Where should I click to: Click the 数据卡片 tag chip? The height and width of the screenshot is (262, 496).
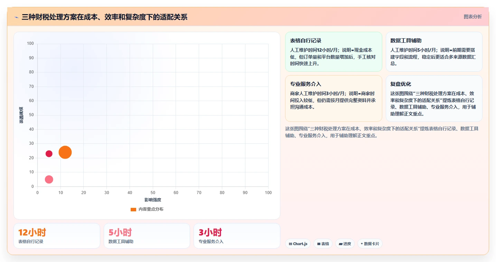coord(370,244)
